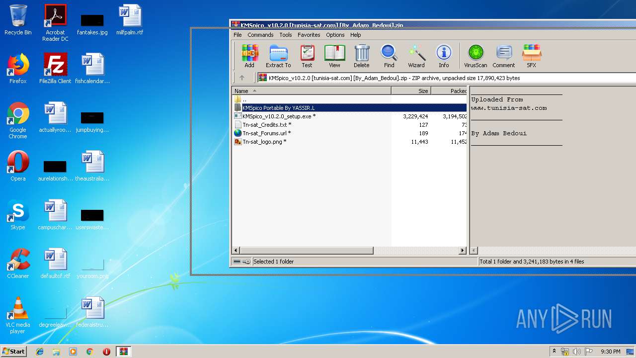Viewport: 636px width, 358px height.
Task: Sort file list by Name column
Action: [312, 91]
